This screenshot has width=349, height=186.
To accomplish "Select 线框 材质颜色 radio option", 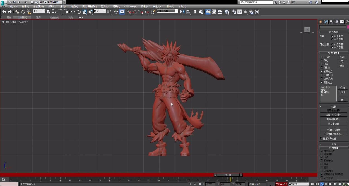I will [x=332, y=39].
